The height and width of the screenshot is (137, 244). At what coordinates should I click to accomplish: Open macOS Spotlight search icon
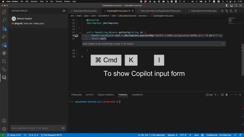(x=227, y=2)
